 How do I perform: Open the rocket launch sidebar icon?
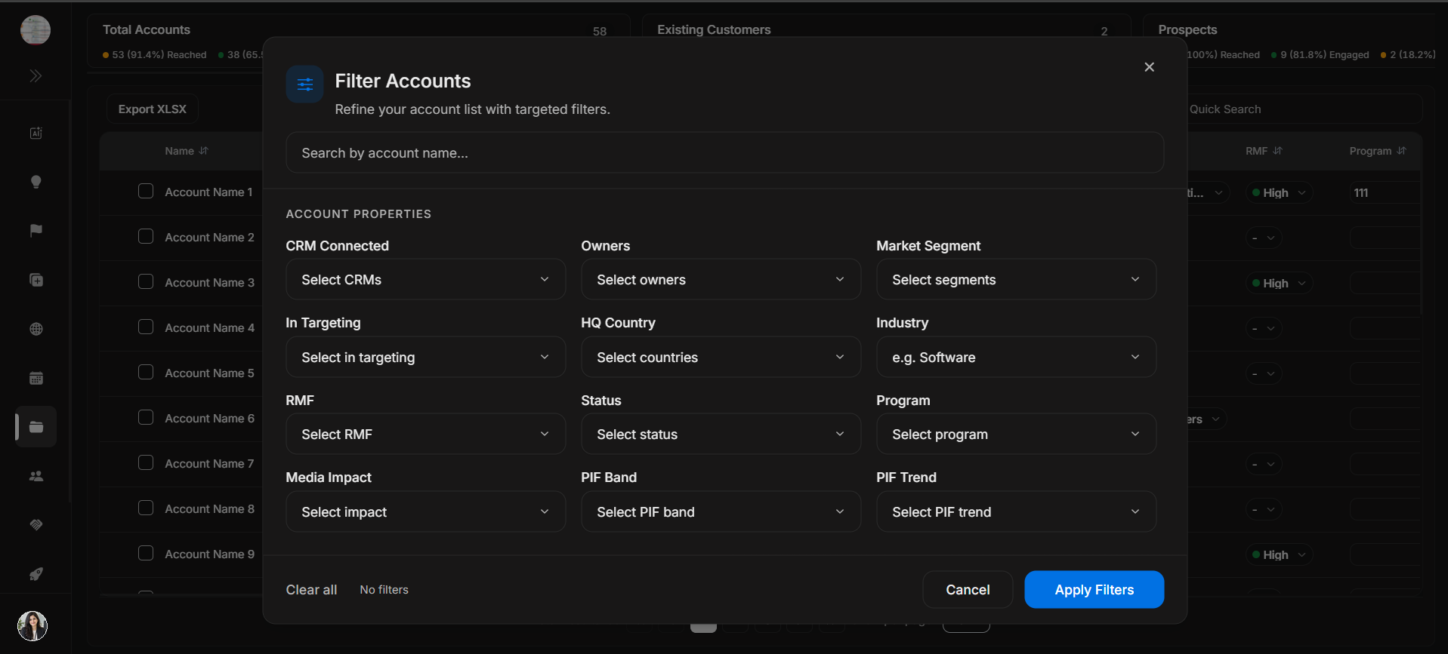click(36, 574)
